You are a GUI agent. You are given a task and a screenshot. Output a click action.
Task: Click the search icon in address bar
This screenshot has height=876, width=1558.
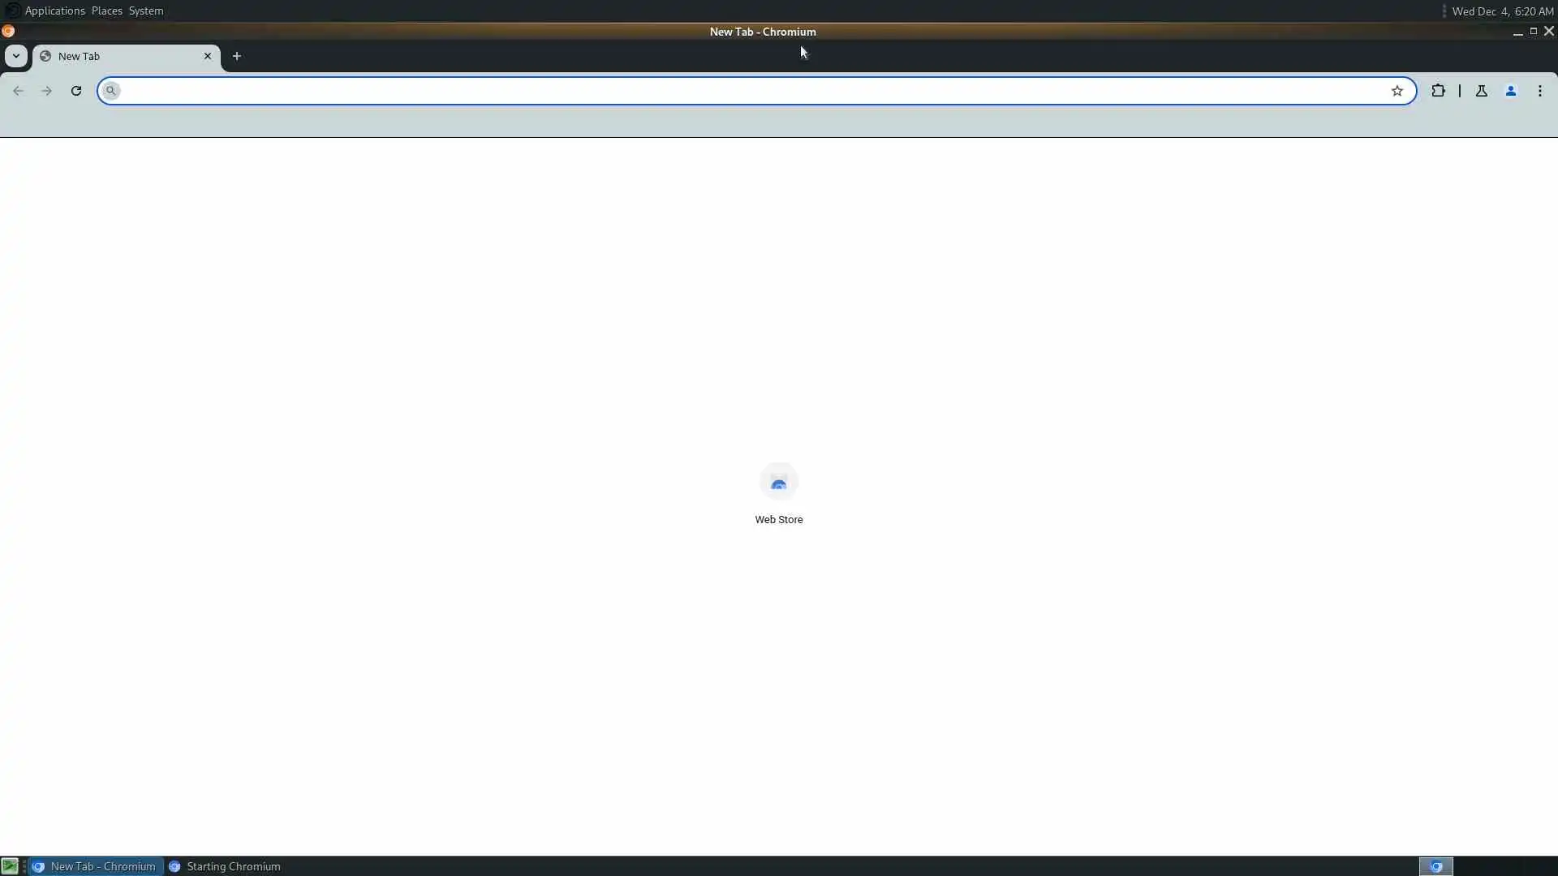[111, 91]
